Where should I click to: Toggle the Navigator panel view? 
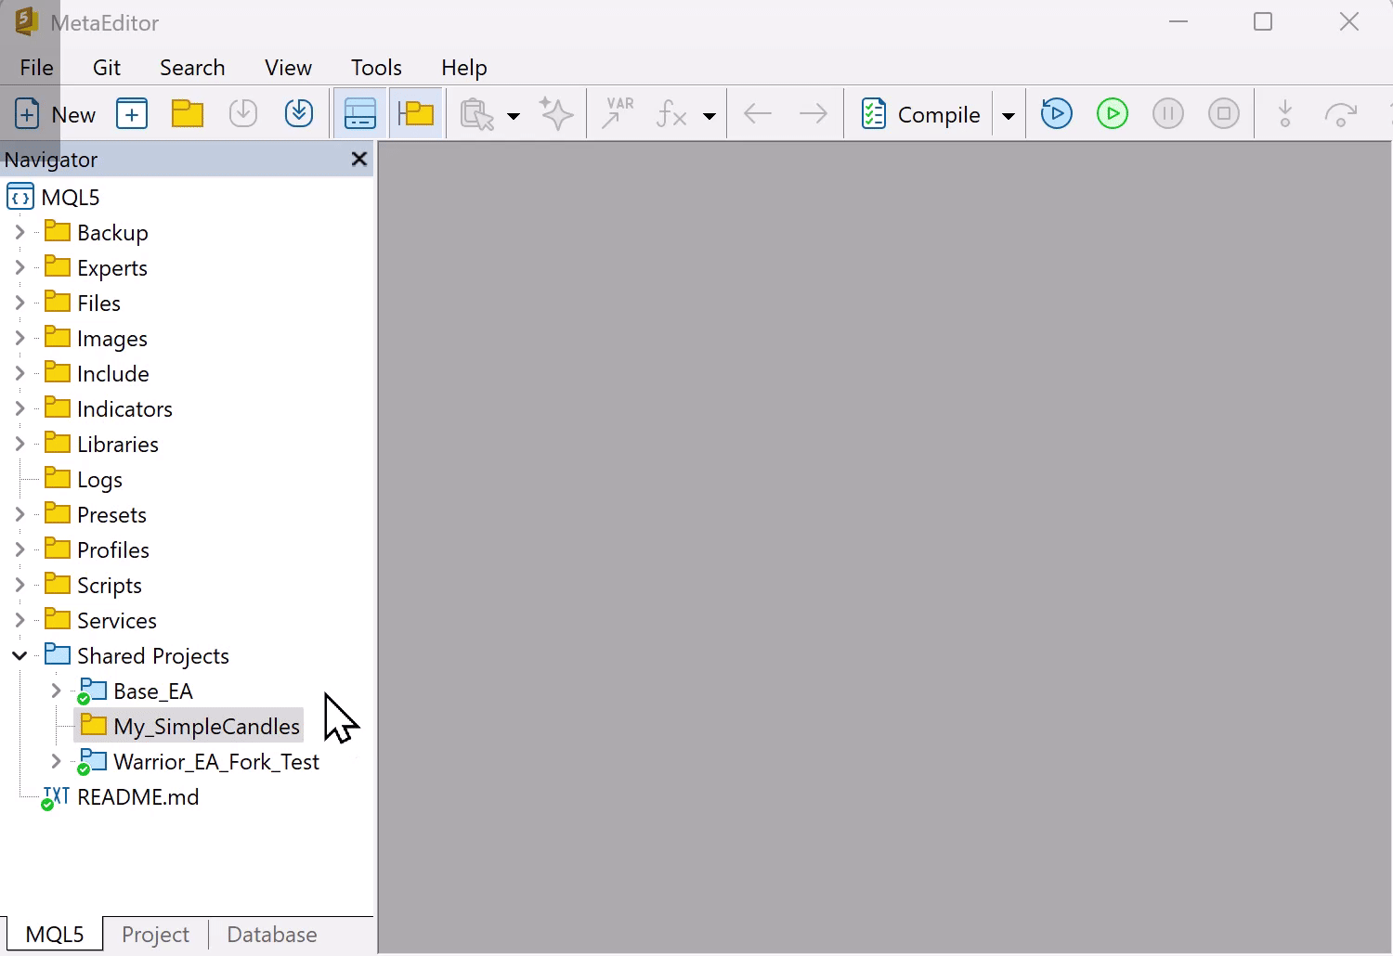pos(416,114)
